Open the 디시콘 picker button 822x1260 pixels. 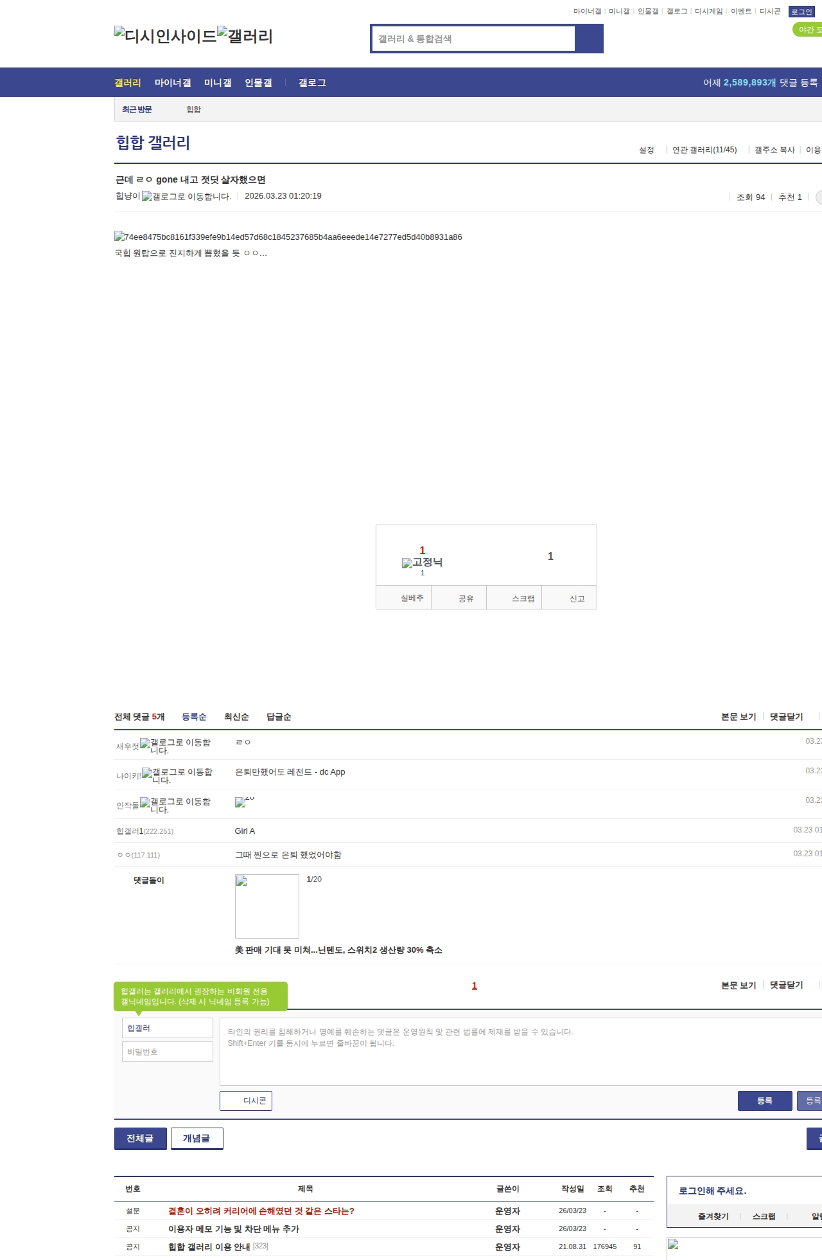246,1101
